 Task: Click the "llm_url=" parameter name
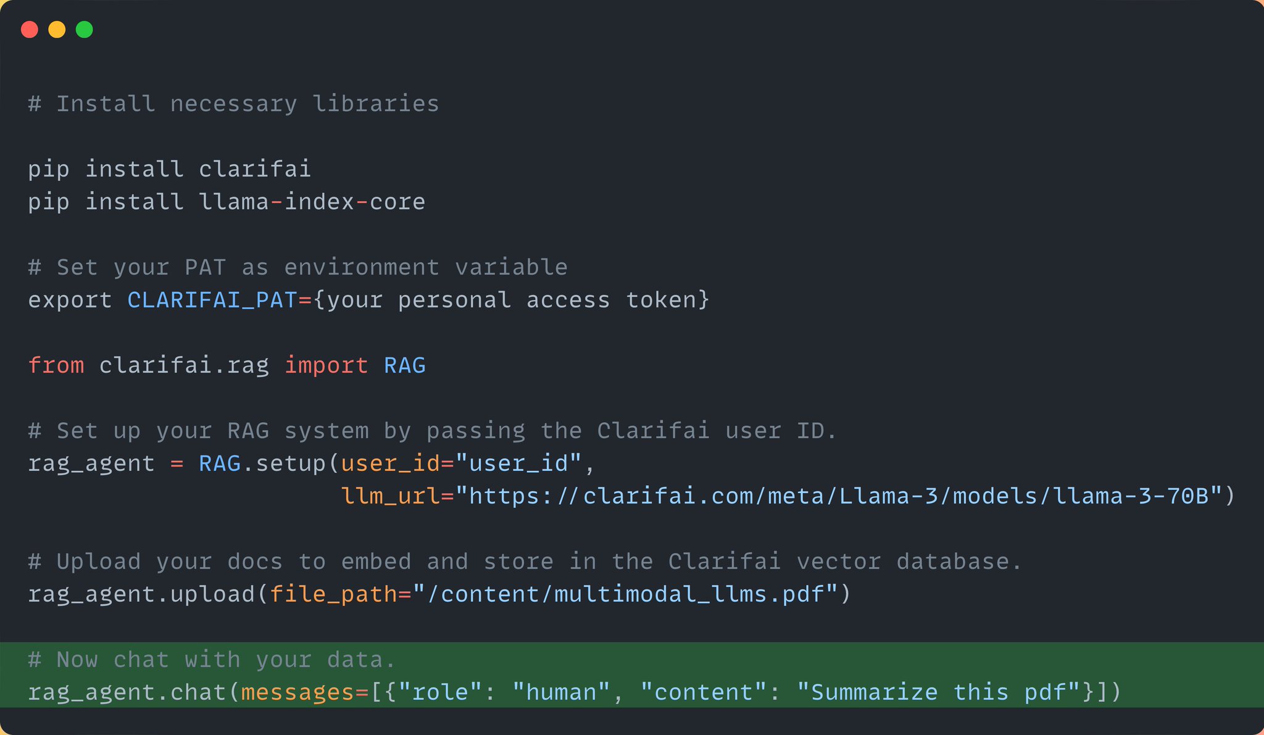pyautogui.click(x=397, y=496)
